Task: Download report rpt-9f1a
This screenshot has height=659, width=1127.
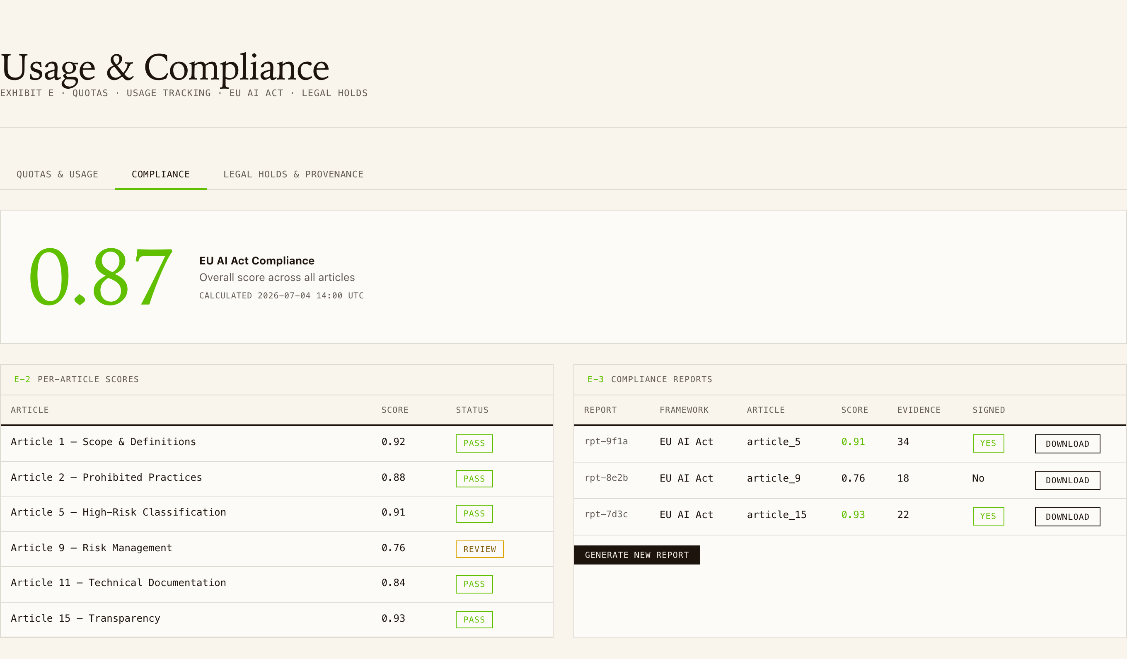Action: coord(1067,444)
